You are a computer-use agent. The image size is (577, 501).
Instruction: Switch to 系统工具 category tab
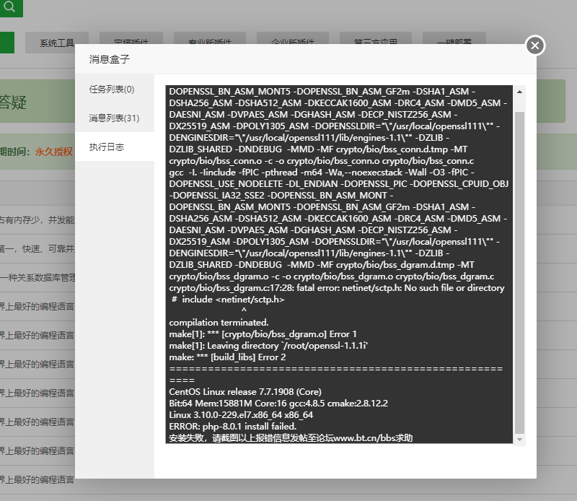click(x=57, y=43)
